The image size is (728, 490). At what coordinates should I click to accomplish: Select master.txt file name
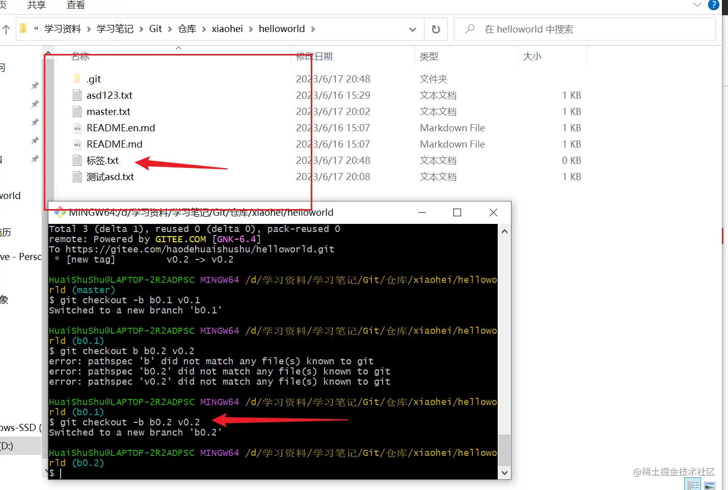tap(109, 111)
